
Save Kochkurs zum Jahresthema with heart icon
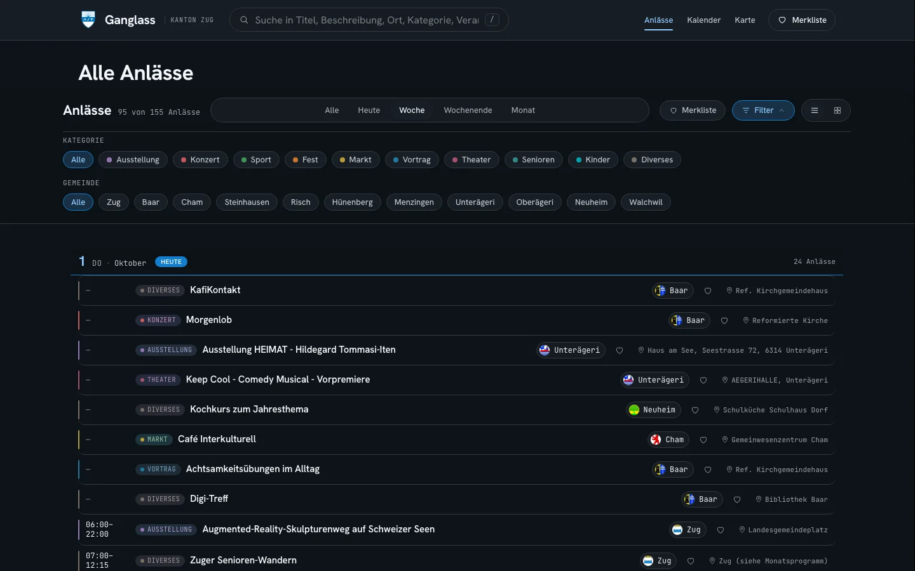tap(695, 410)
